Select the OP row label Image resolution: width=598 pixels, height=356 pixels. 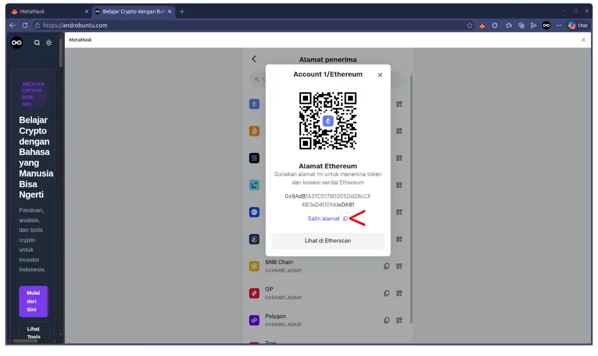coord(269,289)
